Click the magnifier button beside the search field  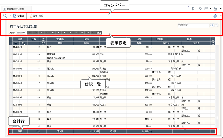pos(212,25)
